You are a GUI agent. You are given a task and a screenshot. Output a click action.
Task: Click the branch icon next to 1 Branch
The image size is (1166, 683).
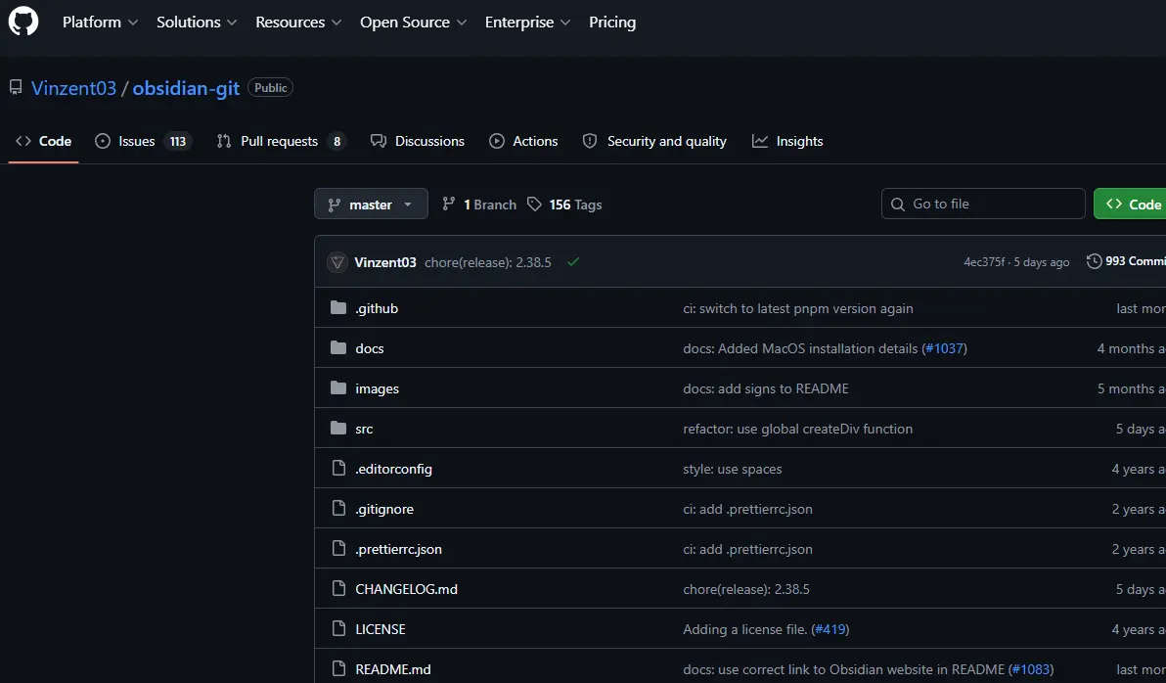point(448,204)
